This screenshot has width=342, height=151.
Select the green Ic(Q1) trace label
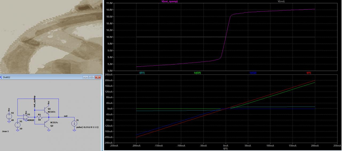pyautogui.click(x=197, y=73)
